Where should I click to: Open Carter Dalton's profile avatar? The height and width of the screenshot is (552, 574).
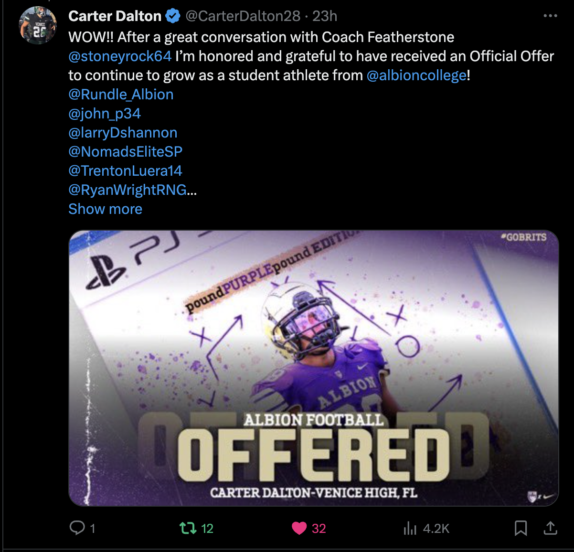[38, 25]
